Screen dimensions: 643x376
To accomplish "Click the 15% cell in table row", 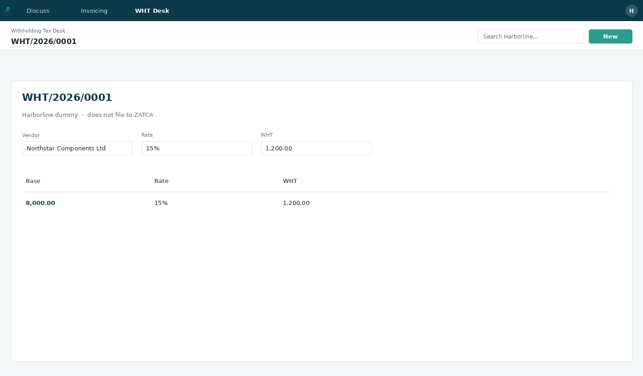I will point(161,203).
